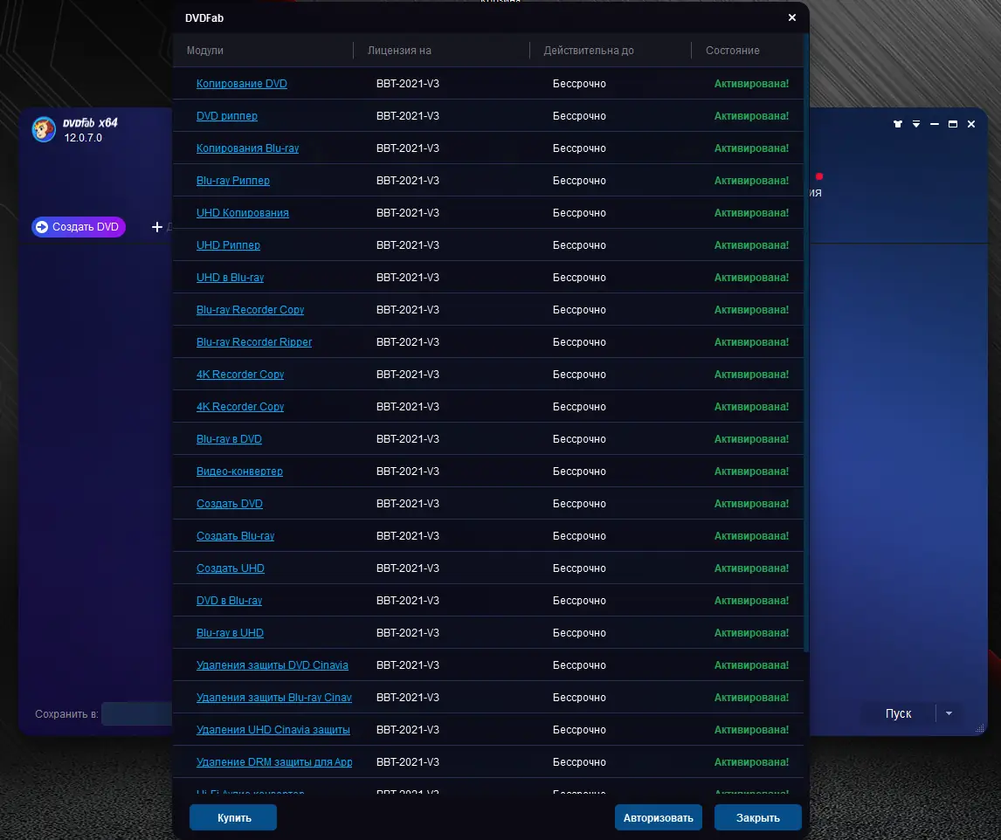Maximize the DVDFab main window

pyautogui.click(x=952, y=124)
